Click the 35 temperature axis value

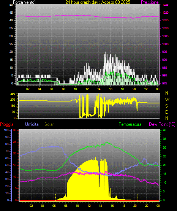[x=164, y=139]
